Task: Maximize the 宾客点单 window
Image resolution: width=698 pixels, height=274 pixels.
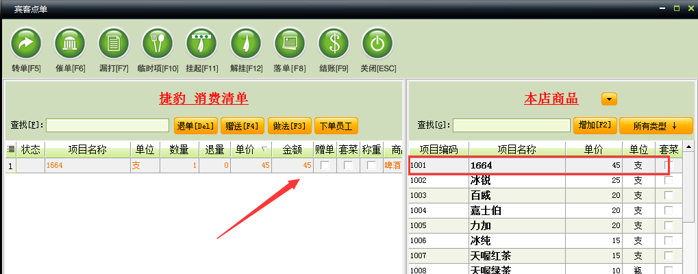Action: [x=677, y=8]
